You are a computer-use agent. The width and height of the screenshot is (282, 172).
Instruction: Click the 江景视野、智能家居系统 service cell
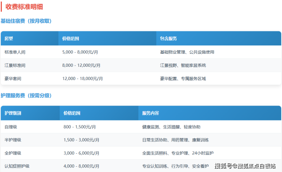[x=183, y=65]
